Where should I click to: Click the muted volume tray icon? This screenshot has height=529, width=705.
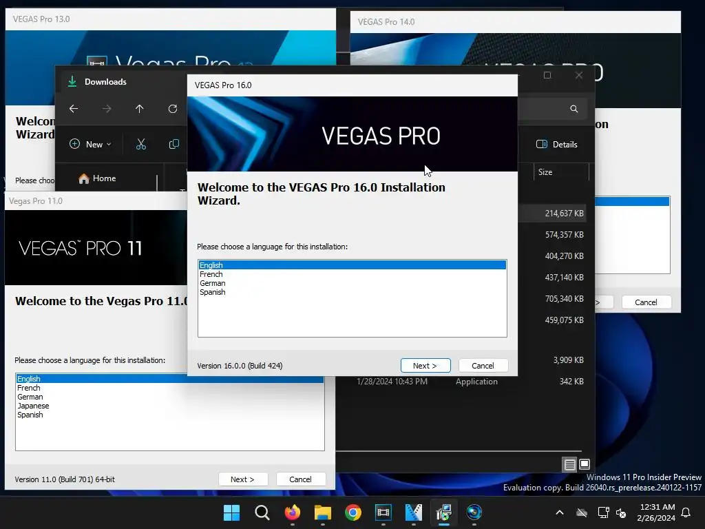(x=621, y=512)
